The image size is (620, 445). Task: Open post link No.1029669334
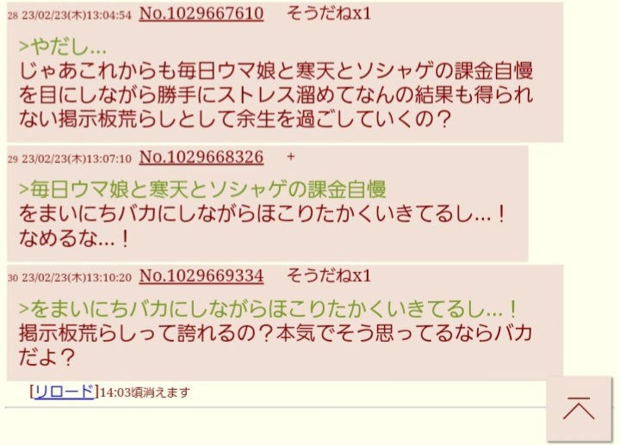click(201, 275)
